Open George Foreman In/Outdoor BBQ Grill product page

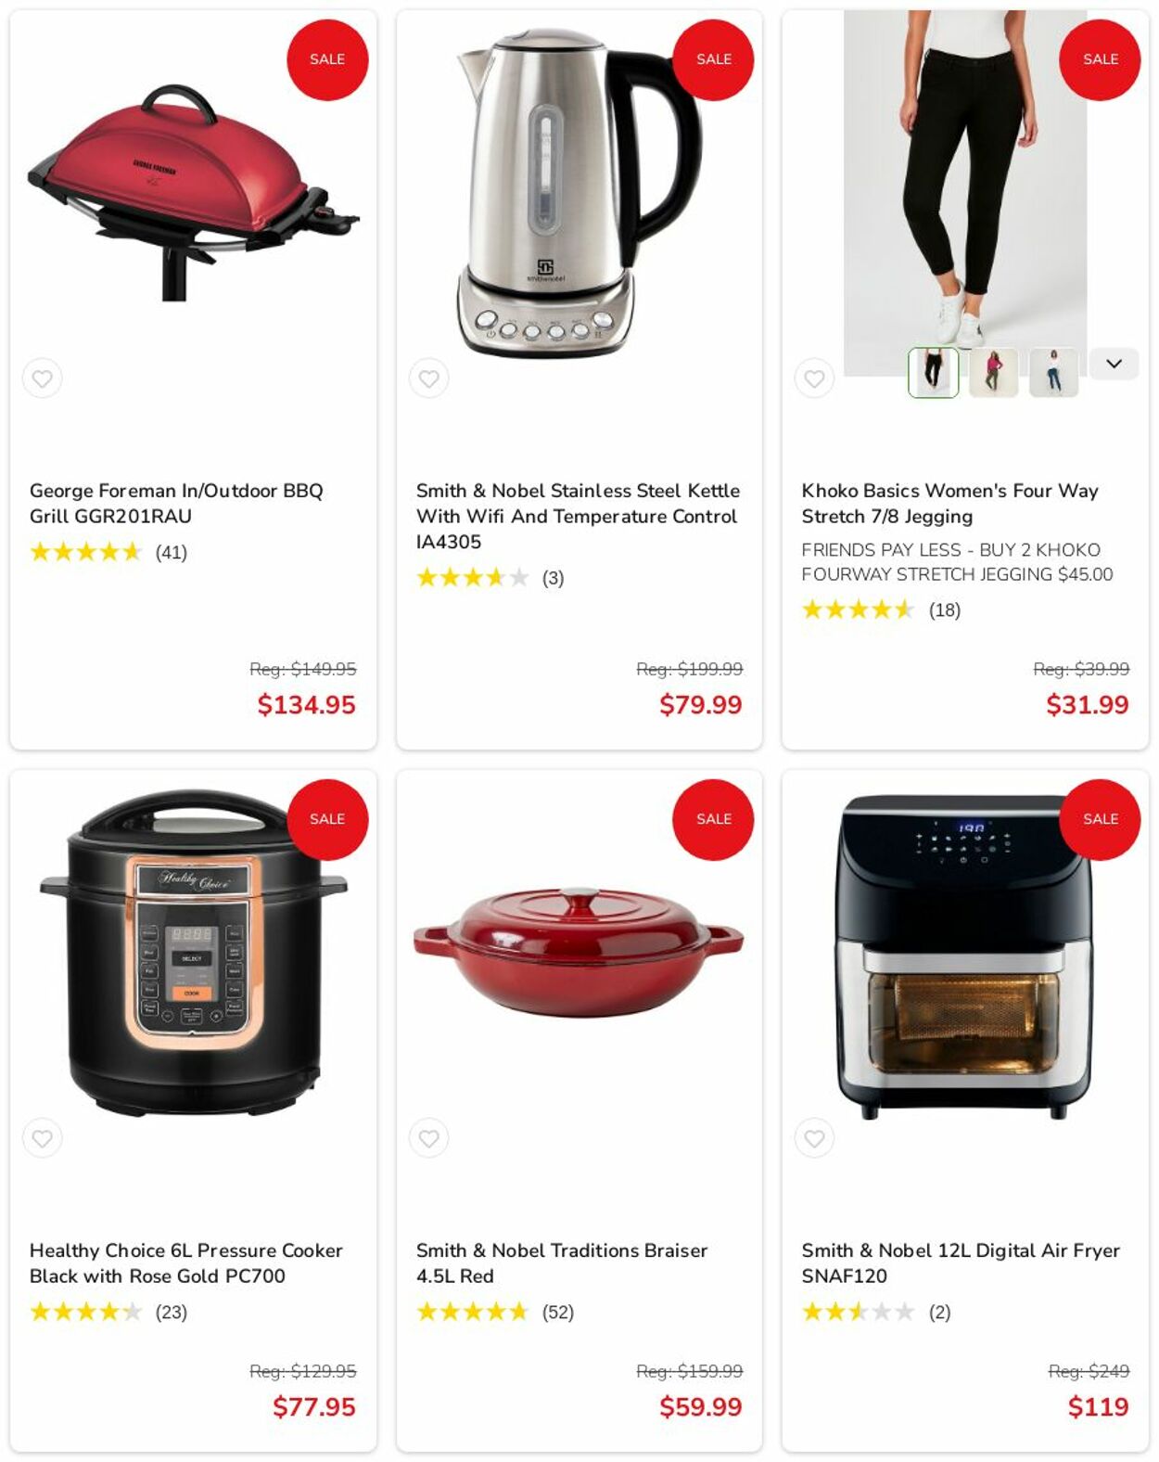(x=176, y=503)
